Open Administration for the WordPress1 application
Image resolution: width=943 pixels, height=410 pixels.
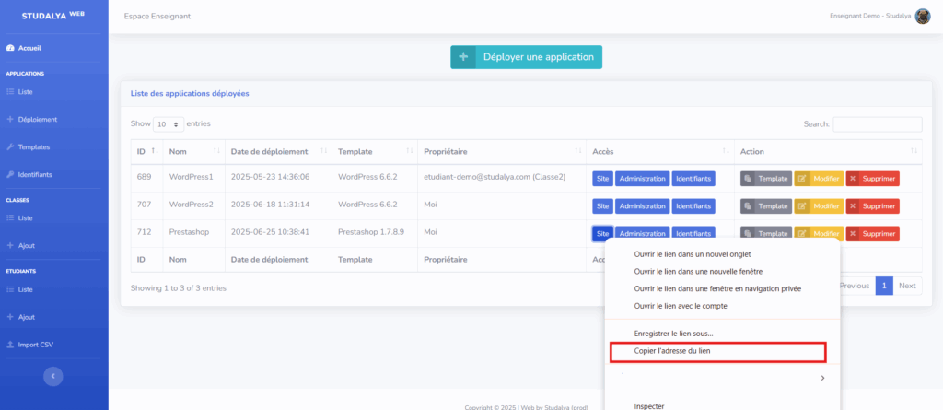coord(642,179)
